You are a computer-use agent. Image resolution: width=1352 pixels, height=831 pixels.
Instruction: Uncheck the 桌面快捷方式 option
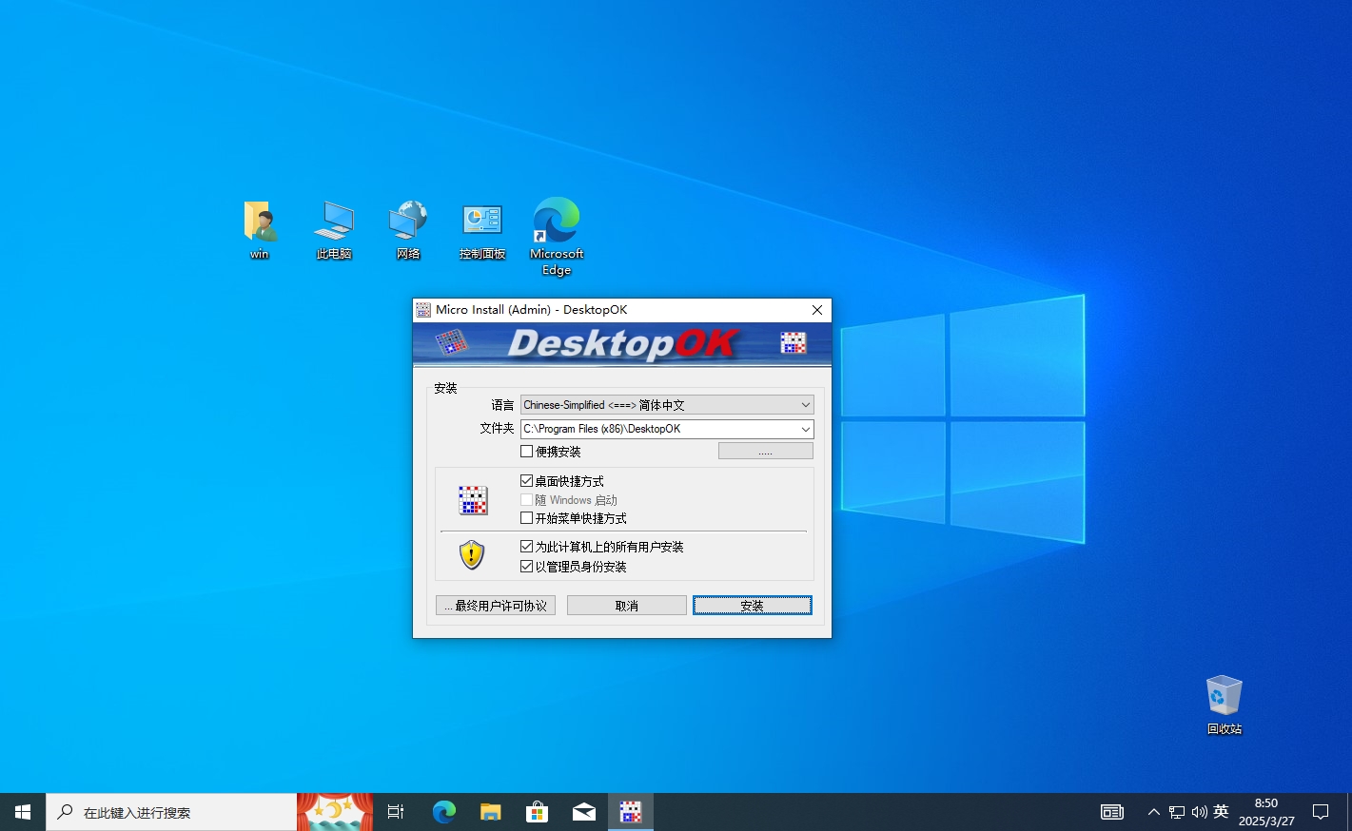(x=527, y=481)
